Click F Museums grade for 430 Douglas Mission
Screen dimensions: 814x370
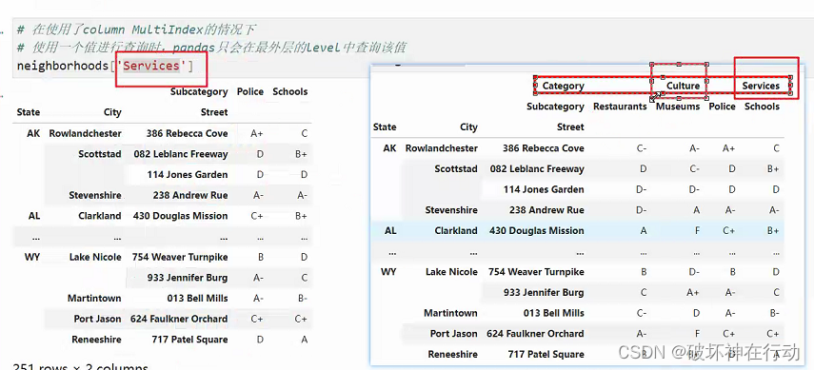pyautogui.click(x=697, y=231)
